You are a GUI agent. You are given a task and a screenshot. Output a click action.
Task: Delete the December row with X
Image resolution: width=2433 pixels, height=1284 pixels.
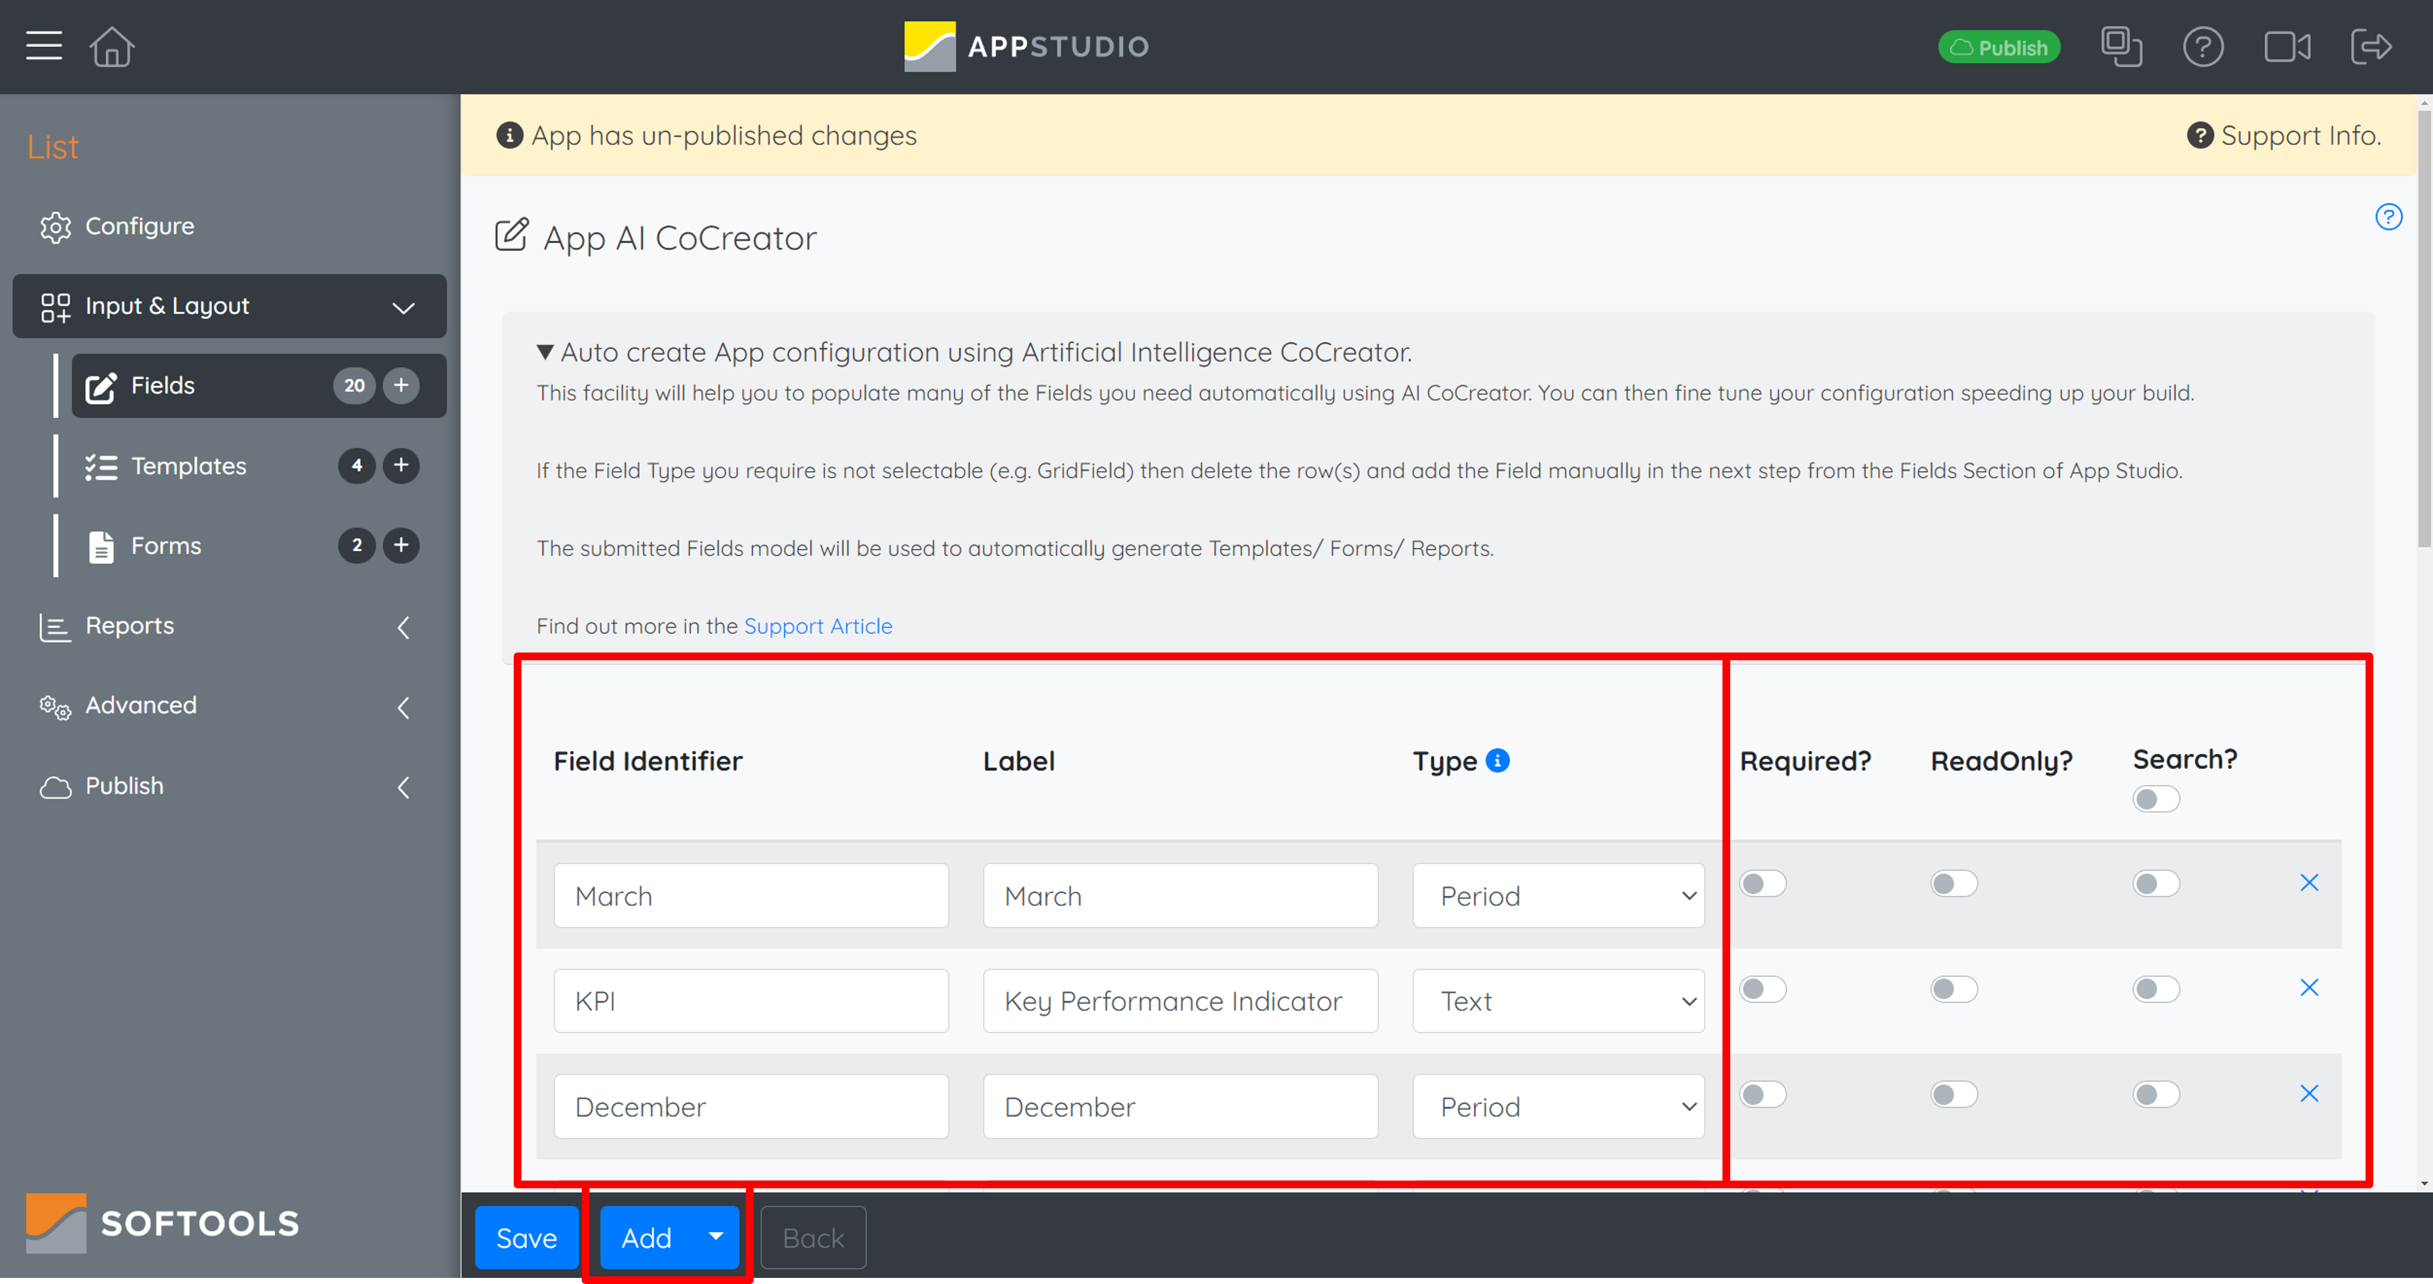click(x=2309, y=1093)
